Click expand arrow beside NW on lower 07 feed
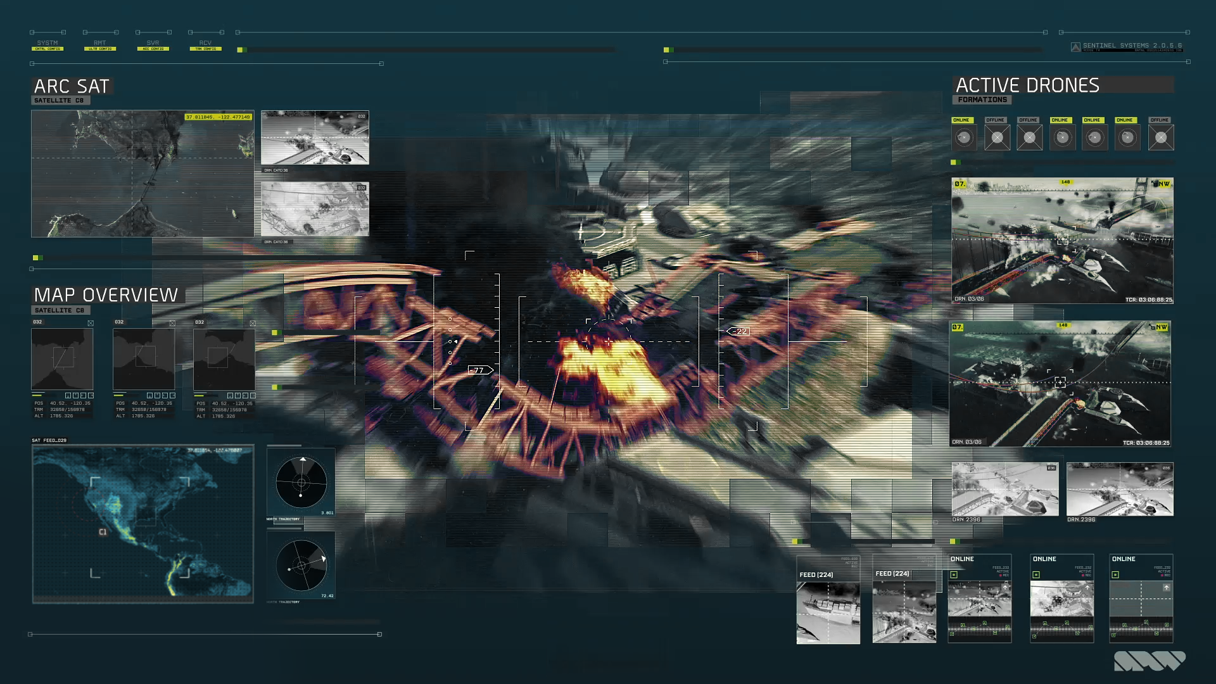This screenshot has width=1216, height=684. [1152, 327]
